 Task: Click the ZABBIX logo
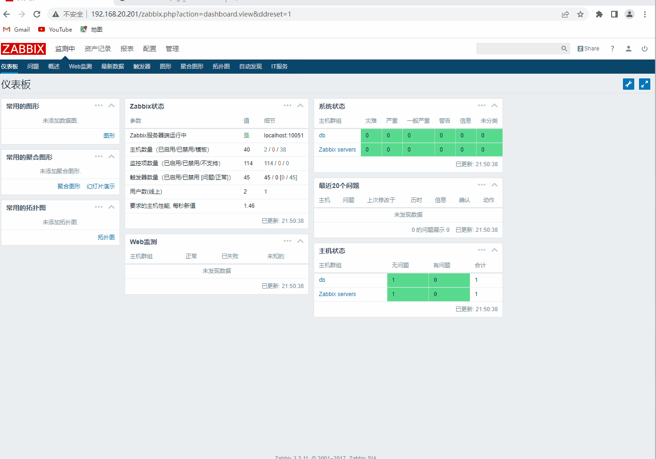[23, 49]
